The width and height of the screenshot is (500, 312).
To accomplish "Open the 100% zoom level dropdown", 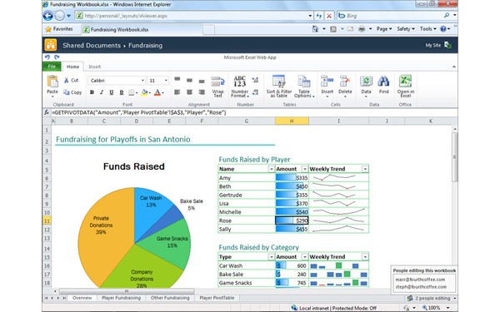I will (x=448, y=308).
